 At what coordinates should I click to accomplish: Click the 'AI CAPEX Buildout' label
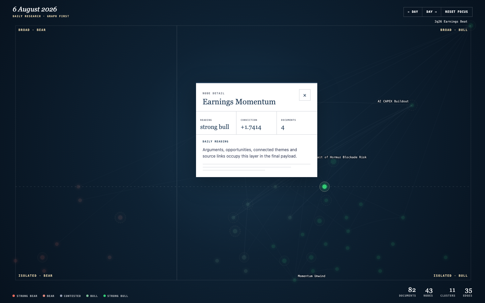tap(393, 101)
